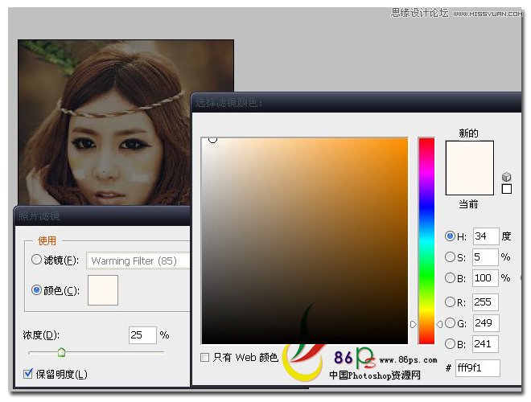Click the web-safe color square below cube
This screenshot has width=531, height=402.
point(506,189)
